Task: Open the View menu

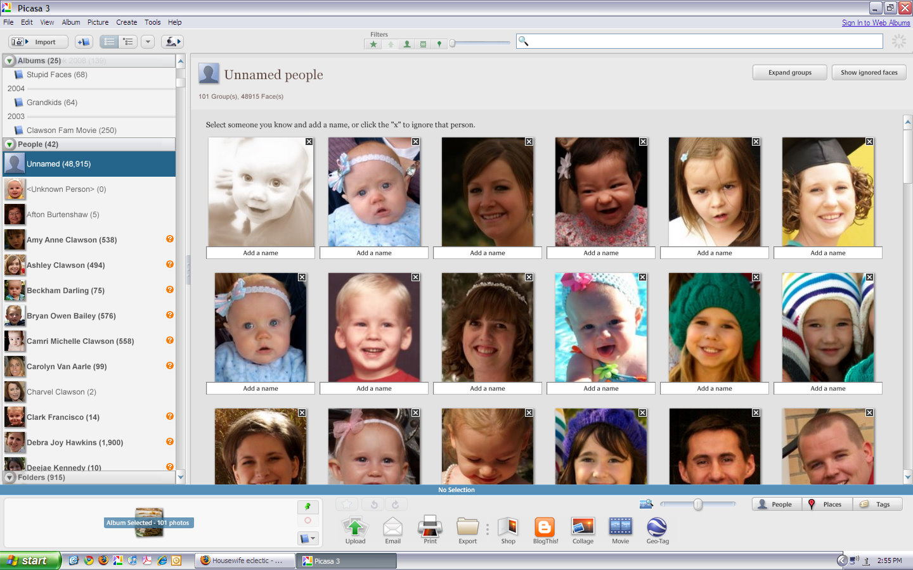Action: (x=47, y=22)
